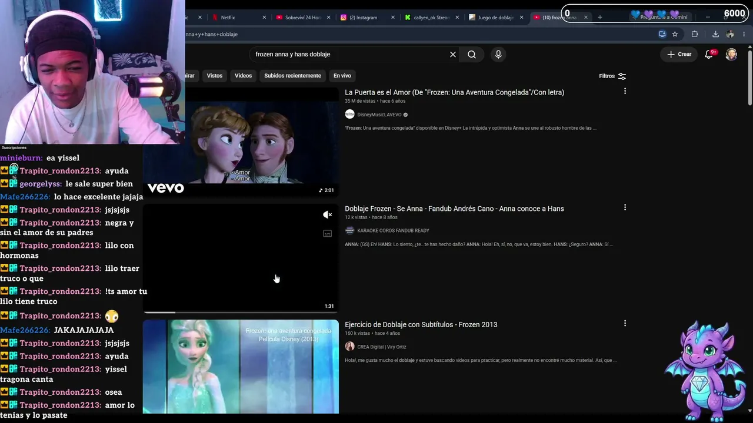753x423 pixels.
Task: Bookmark this page with the star
Action: click(675, 34)
